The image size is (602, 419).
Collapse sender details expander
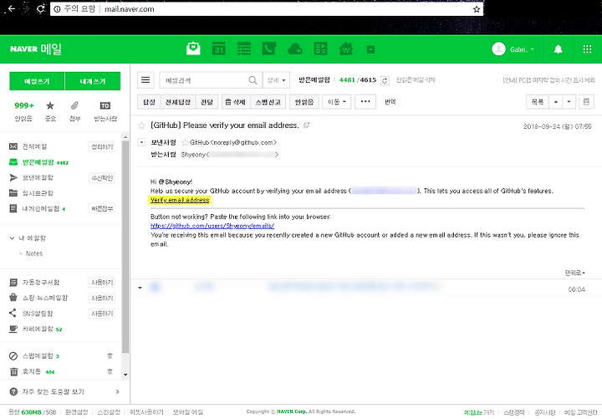point(141,142)
